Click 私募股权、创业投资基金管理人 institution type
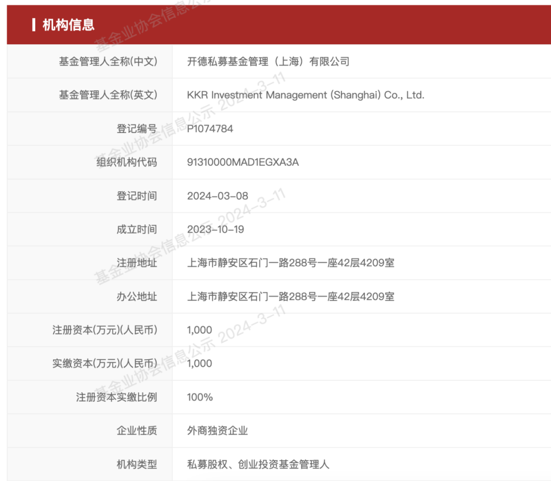The image size is (551, 481). (258, 465)
